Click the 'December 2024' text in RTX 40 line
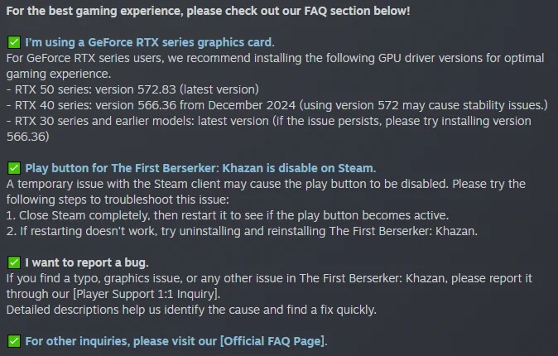 click(252, 105)
